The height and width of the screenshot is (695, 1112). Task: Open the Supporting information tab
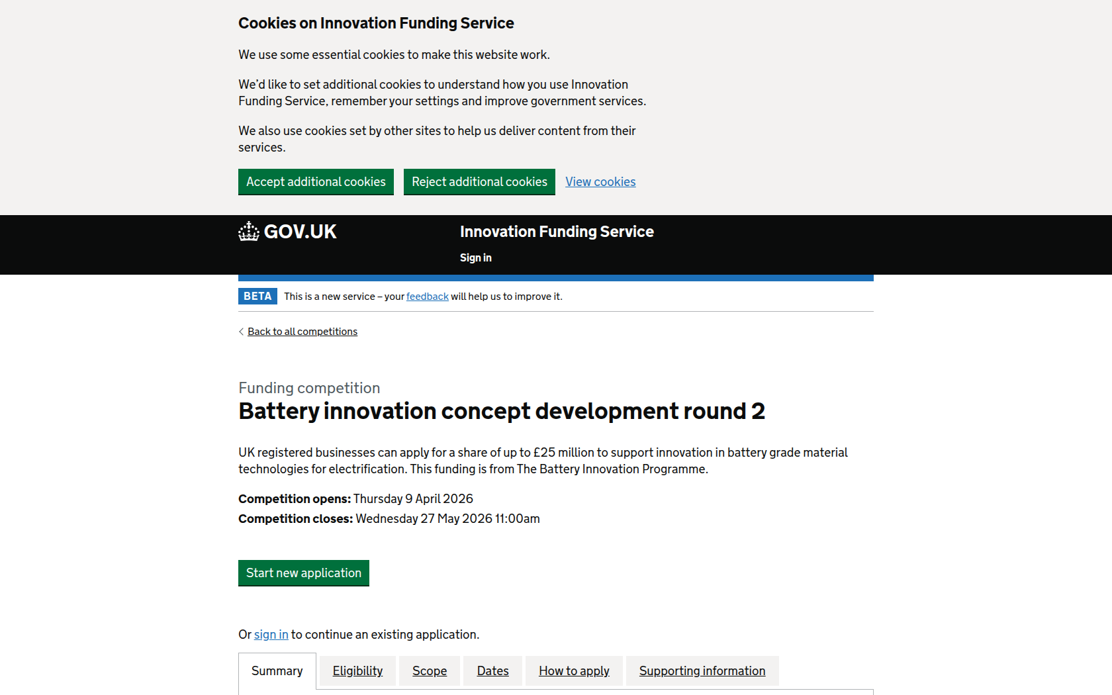702,671
